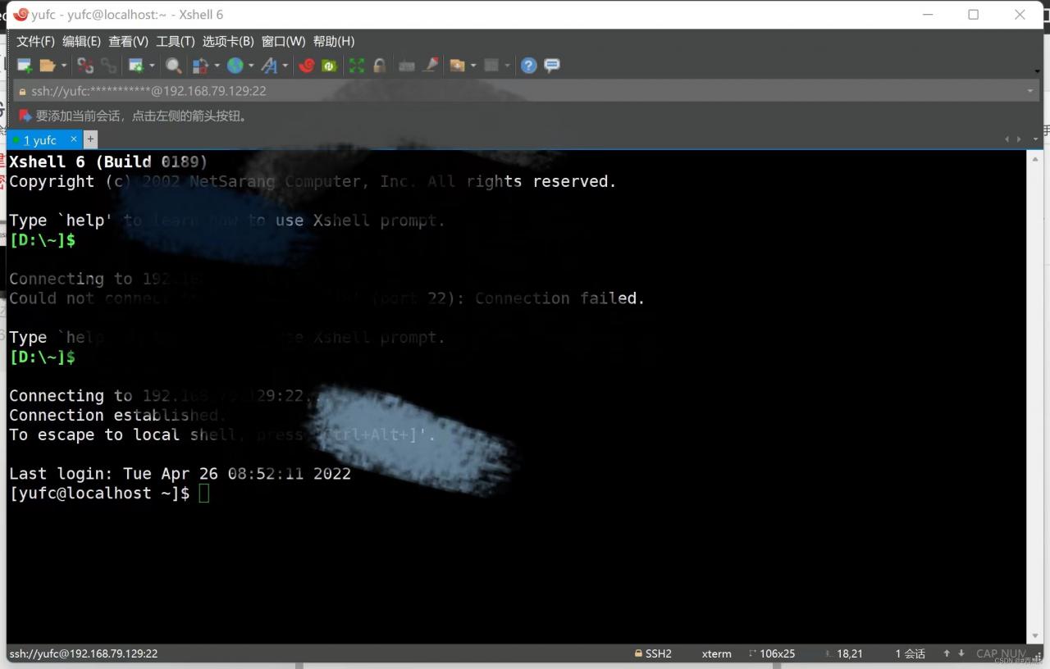Click the Xshell app icon in title bar
Viewport: 1050px width, 669px height.
pyautogui.click(x=21, y=14)
